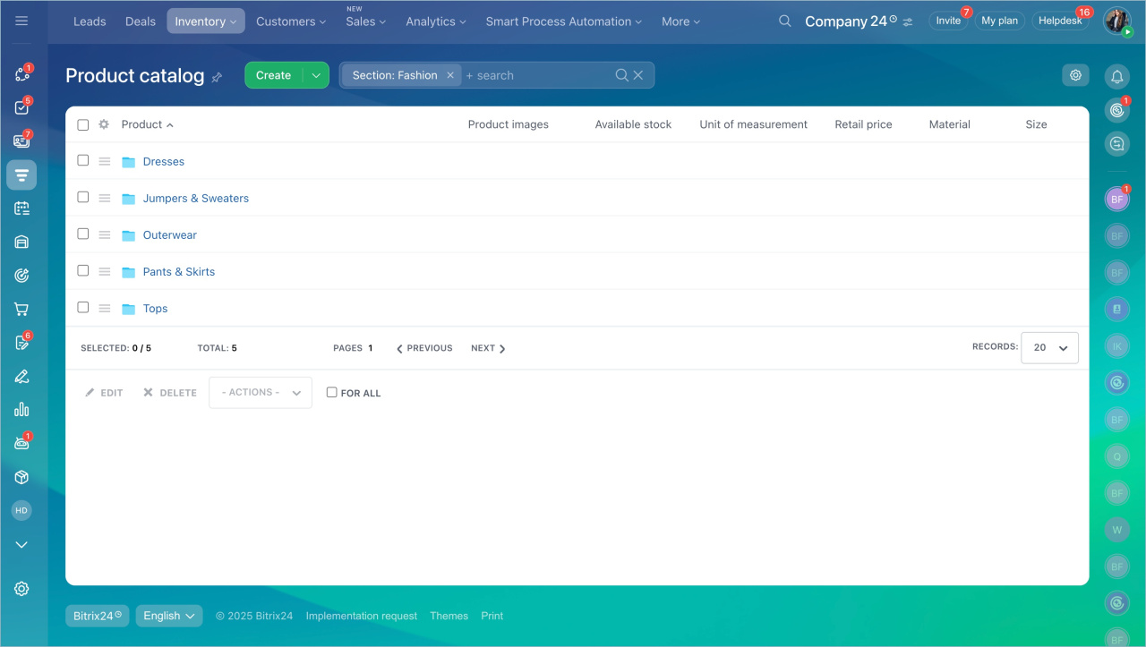The image size is (1146, 647).
Task: Go to the Deals menu item
Action: tap(140, 21)
